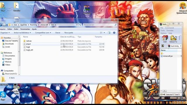The image size is (187, 105).
Task: Open the Editar menu
Action: click(x=10, y=29)
